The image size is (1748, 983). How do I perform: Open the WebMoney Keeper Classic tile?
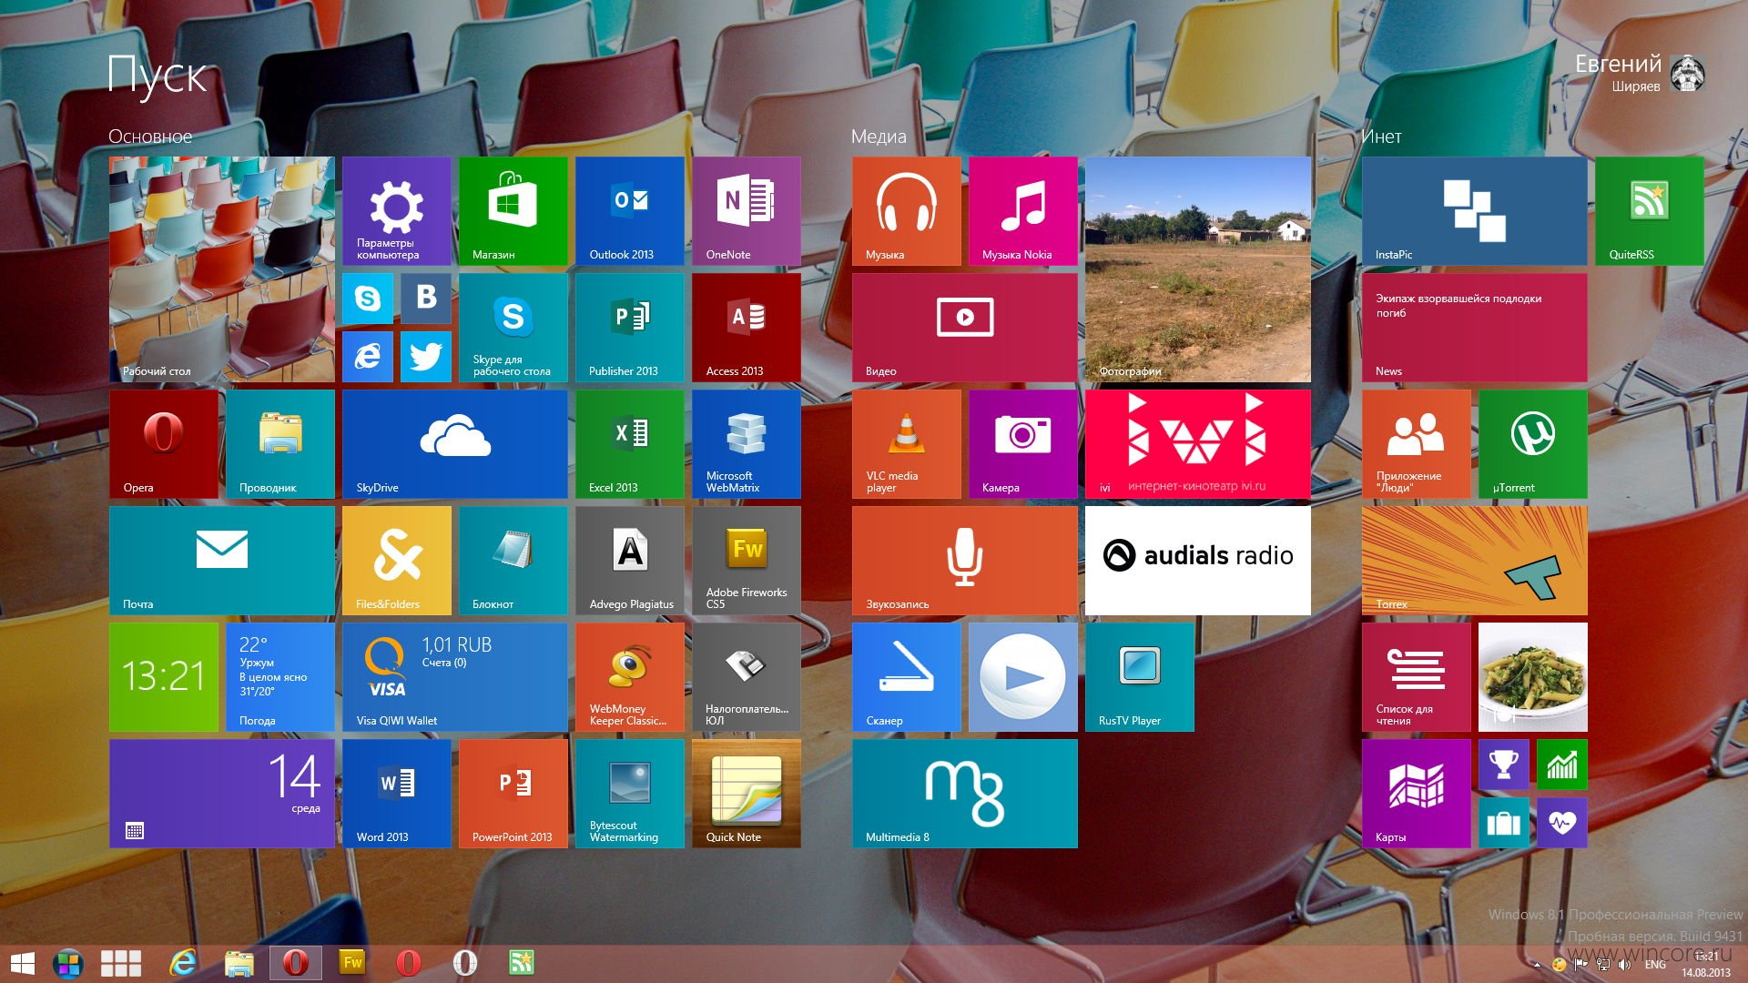click(x=629, y=677)
